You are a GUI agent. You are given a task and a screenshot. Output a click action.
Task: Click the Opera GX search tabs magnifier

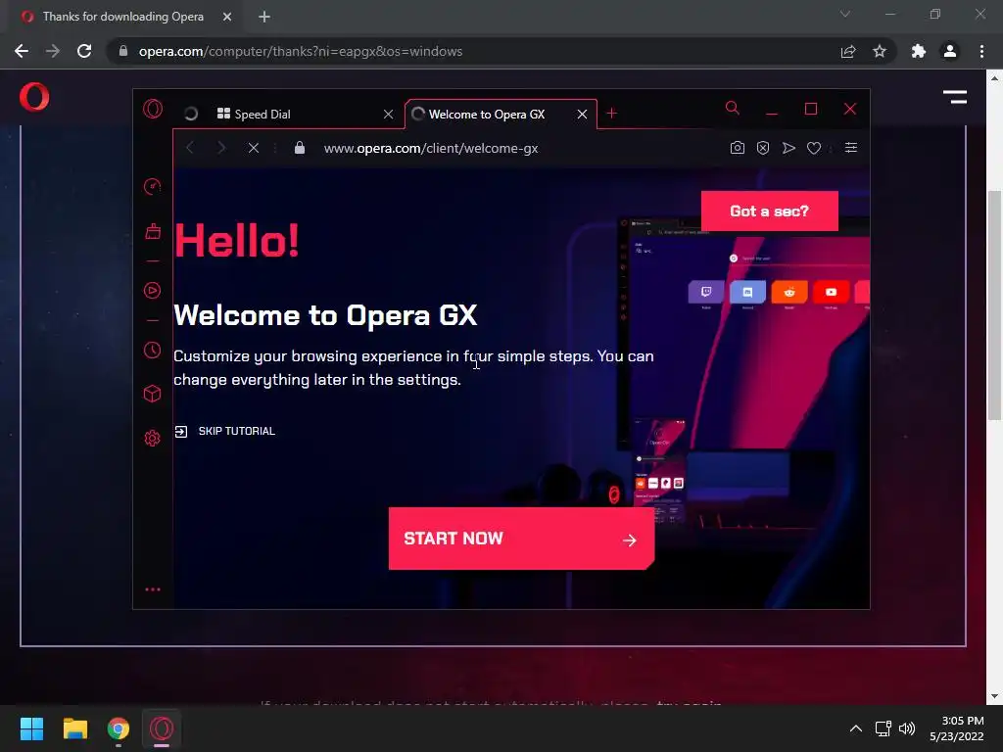click(733, 108)
